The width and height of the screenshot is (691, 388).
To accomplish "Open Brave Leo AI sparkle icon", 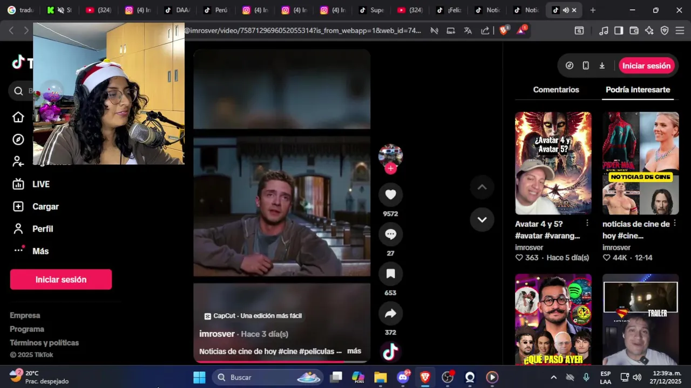I will (x=649, y=31).
